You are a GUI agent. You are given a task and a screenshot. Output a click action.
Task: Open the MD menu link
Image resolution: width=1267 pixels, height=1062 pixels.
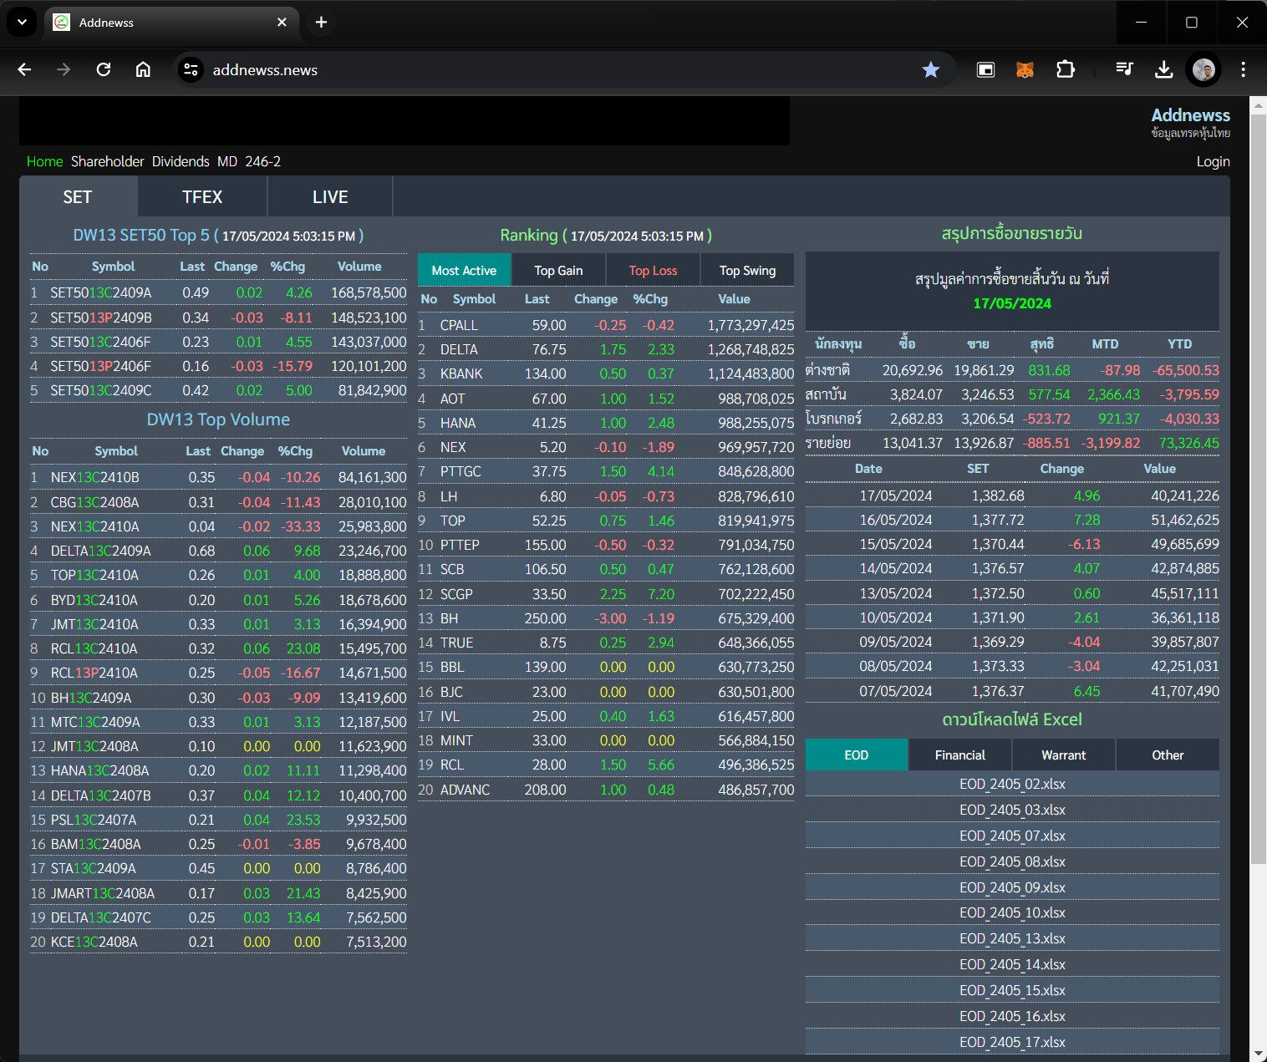[227, 161]
